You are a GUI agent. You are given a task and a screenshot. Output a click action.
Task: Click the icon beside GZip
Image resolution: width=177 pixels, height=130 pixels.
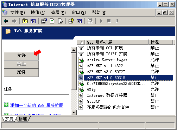[81, 89]
